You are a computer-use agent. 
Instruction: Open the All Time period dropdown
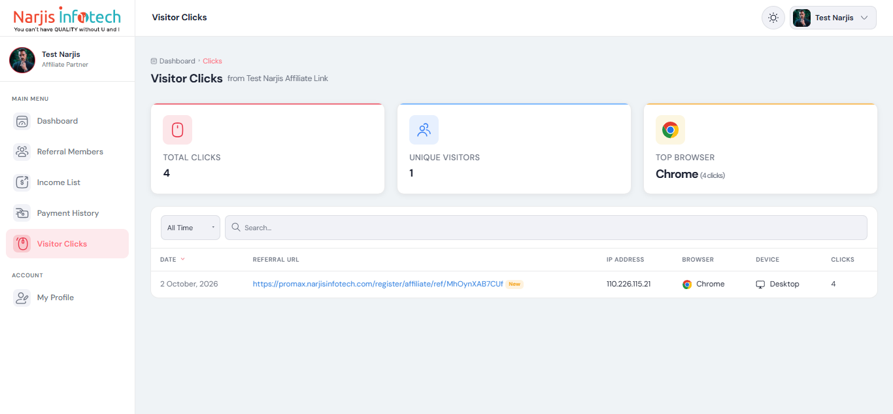pos(190,228)
